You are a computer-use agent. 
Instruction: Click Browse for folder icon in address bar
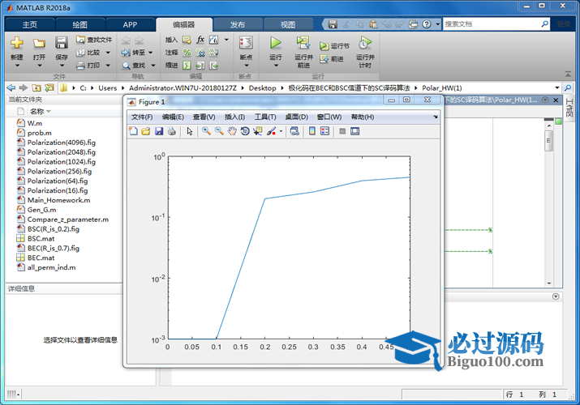tap(49, 87)
